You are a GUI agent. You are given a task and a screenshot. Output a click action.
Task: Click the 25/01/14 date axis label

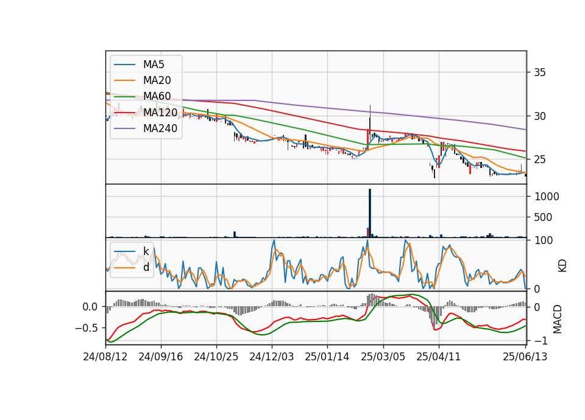pos(327,357)
